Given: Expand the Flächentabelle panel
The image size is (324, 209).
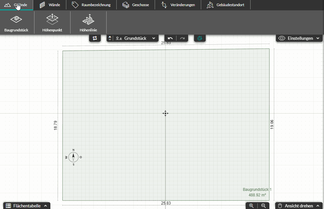Looking at the screenshot, I should tap(27, 206).
